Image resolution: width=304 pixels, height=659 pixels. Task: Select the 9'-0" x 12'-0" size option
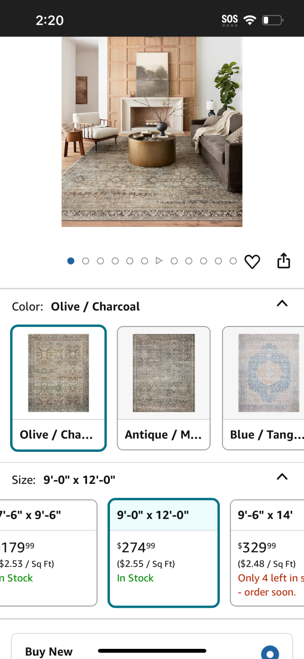(x=164, y=553)
